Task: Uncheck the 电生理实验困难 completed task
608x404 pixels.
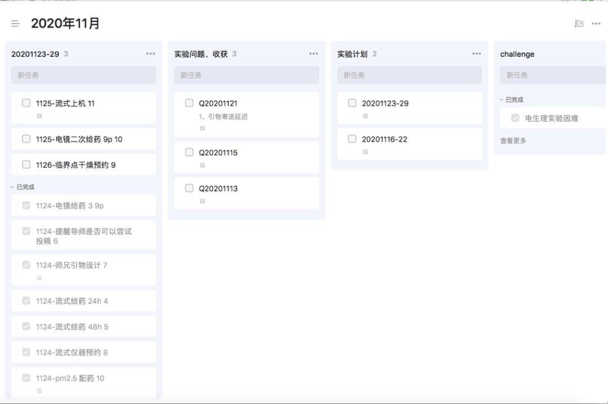Action: [x=515, y=118]
